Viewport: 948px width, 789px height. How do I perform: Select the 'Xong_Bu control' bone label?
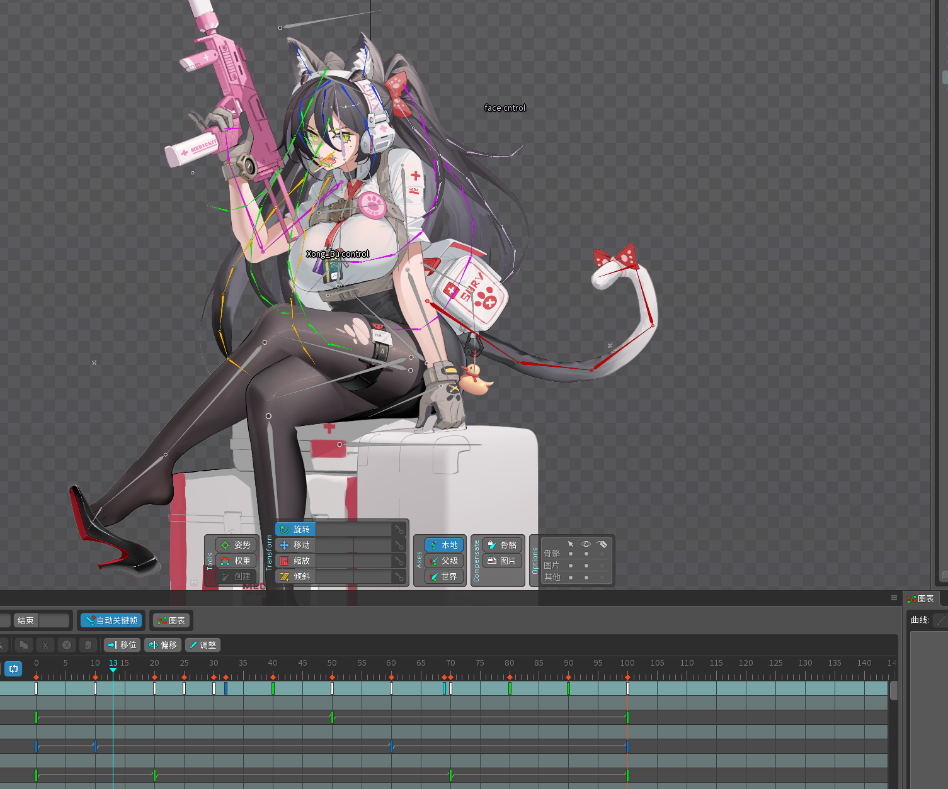pos(338,254)
